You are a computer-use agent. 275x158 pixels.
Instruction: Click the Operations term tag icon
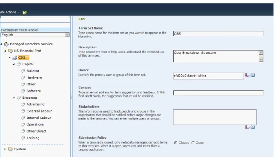point(23,125)
